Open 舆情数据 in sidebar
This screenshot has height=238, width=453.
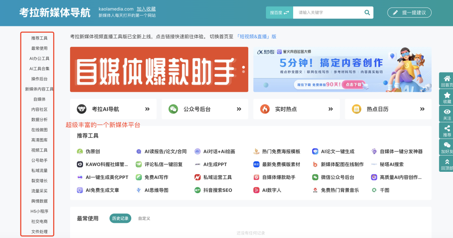coord(39,201)
